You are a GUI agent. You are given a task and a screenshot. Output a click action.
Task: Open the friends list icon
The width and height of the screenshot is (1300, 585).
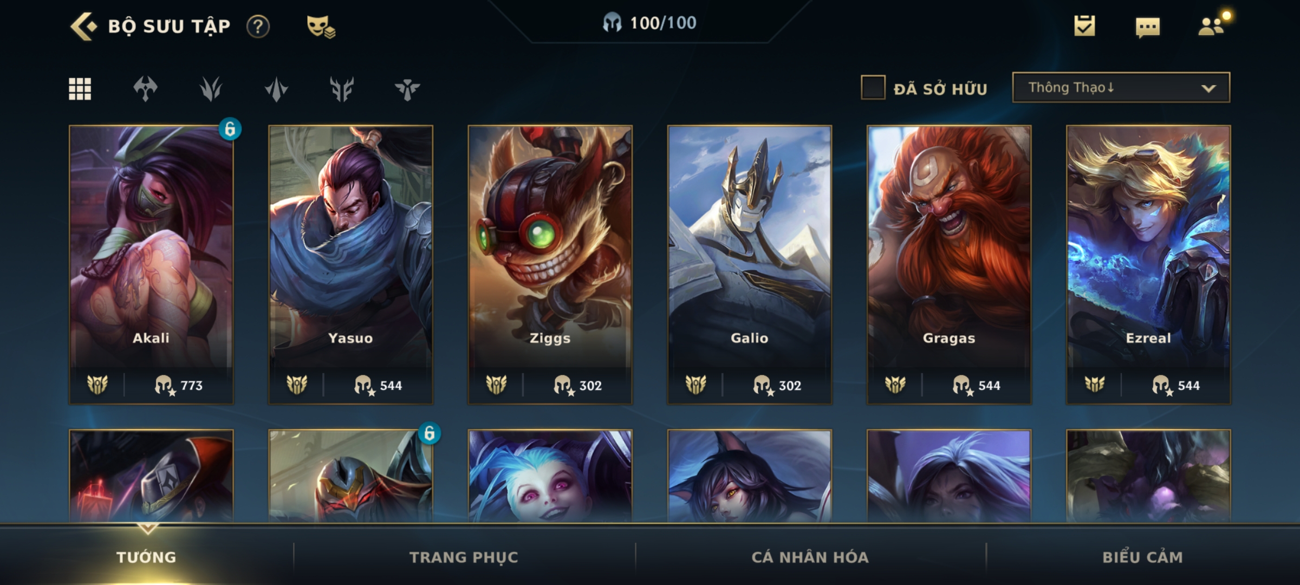(1212, 25)
